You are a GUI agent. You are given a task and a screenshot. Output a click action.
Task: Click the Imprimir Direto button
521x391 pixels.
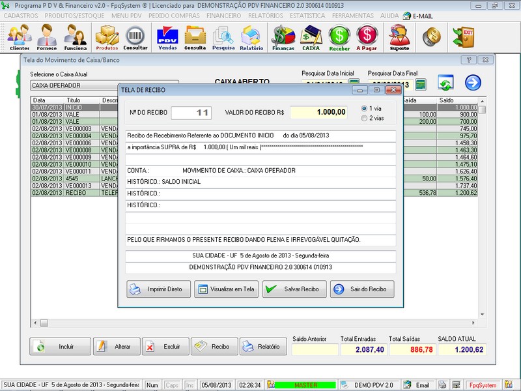click(x=159, y=289)
